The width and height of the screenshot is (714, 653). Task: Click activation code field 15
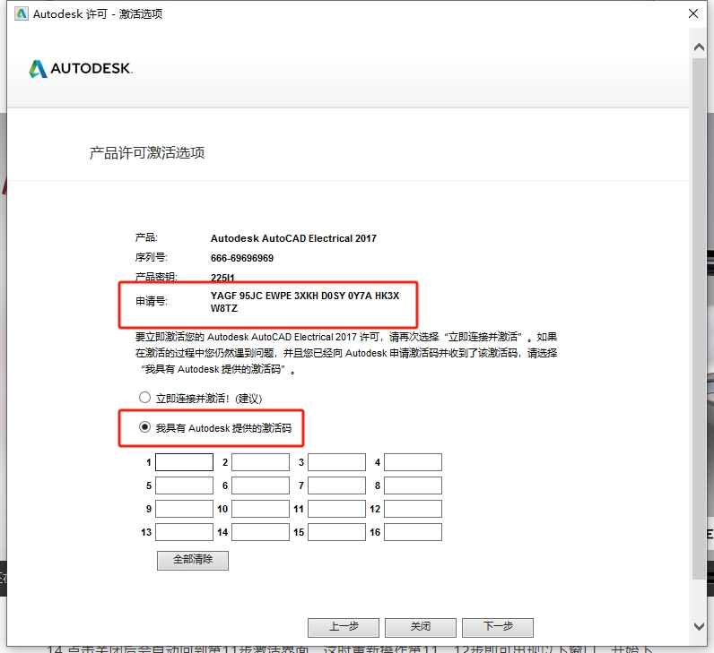(337, 532)
